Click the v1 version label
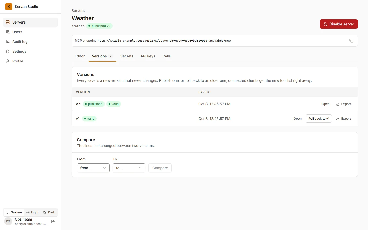The width and height of the screenshot is (368, 230). 78,119
